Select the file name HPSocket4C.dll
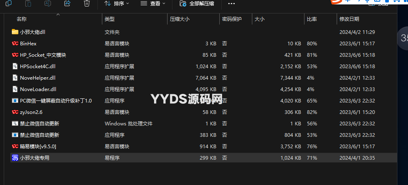The image size is (408, 185). pos(38,67)
